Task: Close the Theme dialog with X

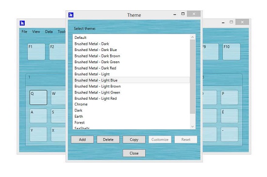Action: (x=194, y=14)
